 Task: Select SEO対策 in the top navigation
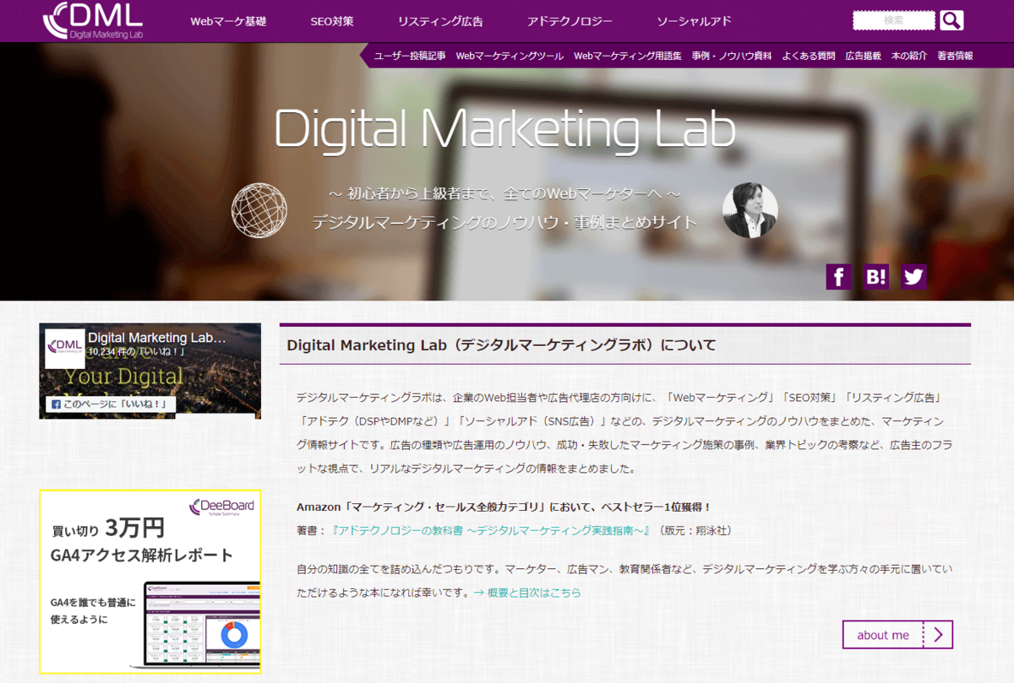coord(332,19)
